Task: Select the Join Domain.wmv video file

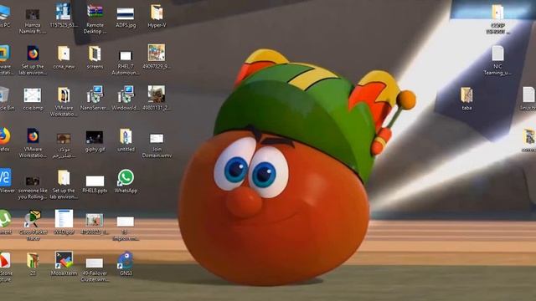Action: (157, 138)
